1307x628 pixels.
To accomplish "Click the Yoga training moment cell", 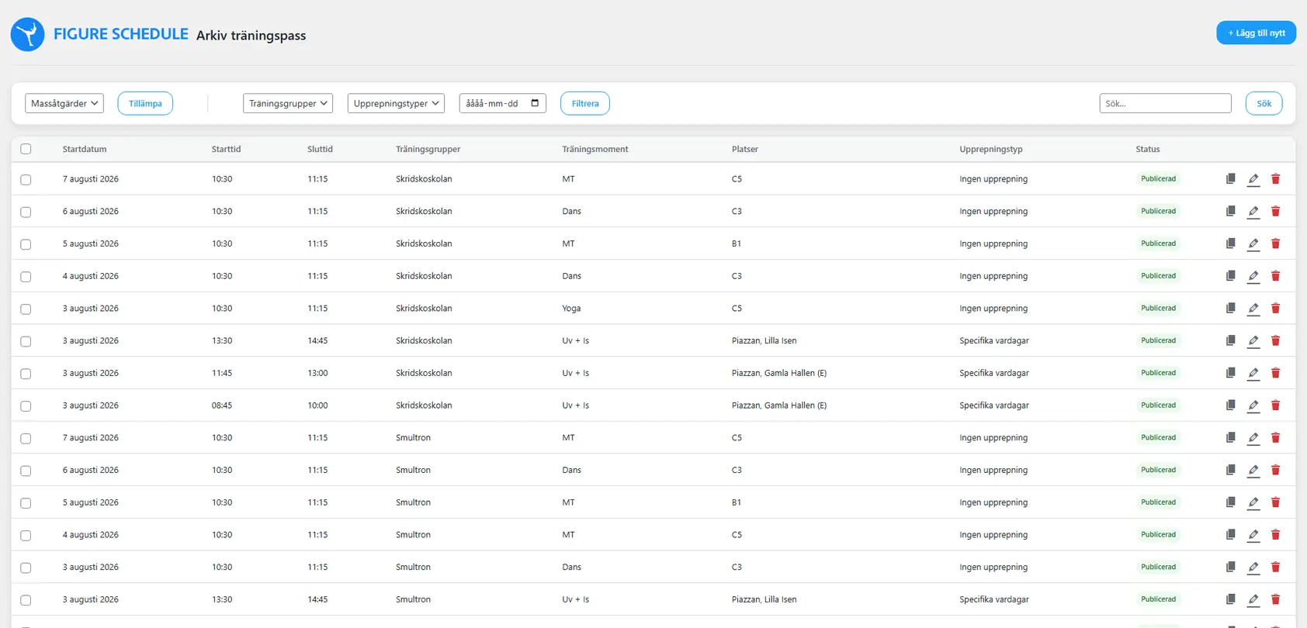I will (x=571, y=309).
